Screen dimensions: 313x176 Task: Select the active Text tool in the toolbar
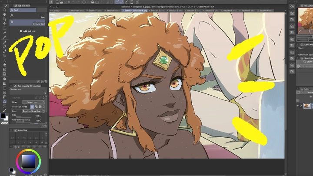pos(4,101)
